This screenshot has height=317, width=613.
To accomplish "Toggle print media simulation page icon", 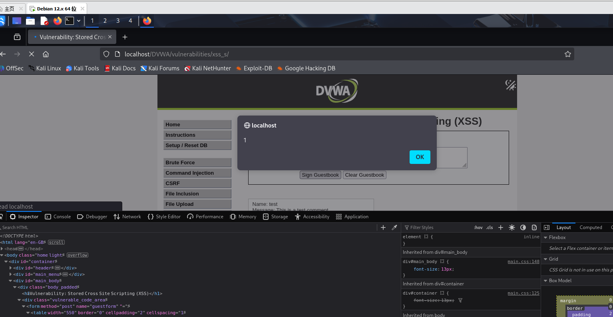I will (x=534, y=227).
